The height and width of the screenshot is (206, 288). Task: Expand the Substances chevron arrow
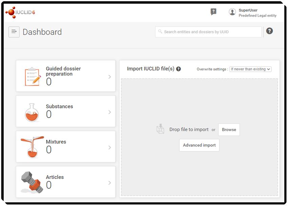pos(110,112)
